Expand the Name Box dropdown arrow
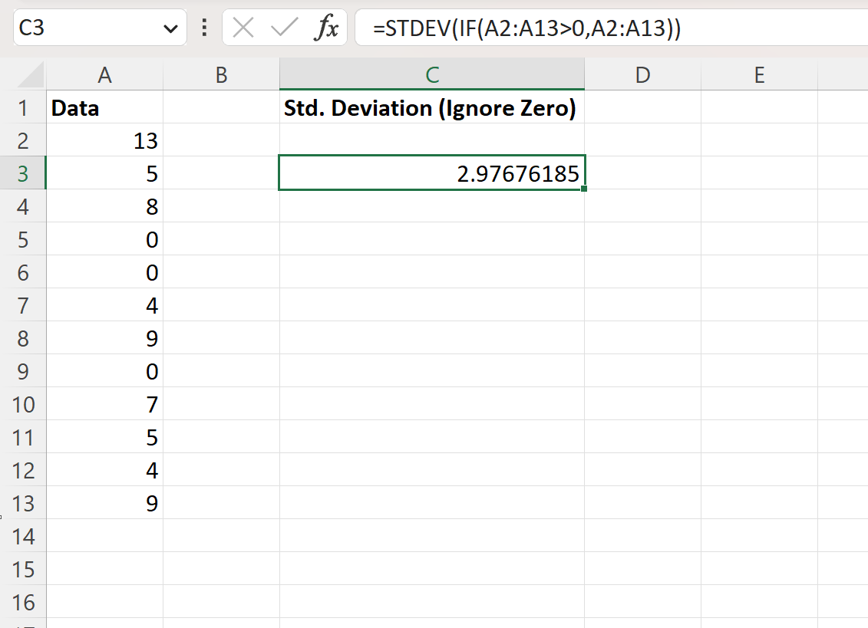Viewport: 868px width, 628px height. point(170,29)
